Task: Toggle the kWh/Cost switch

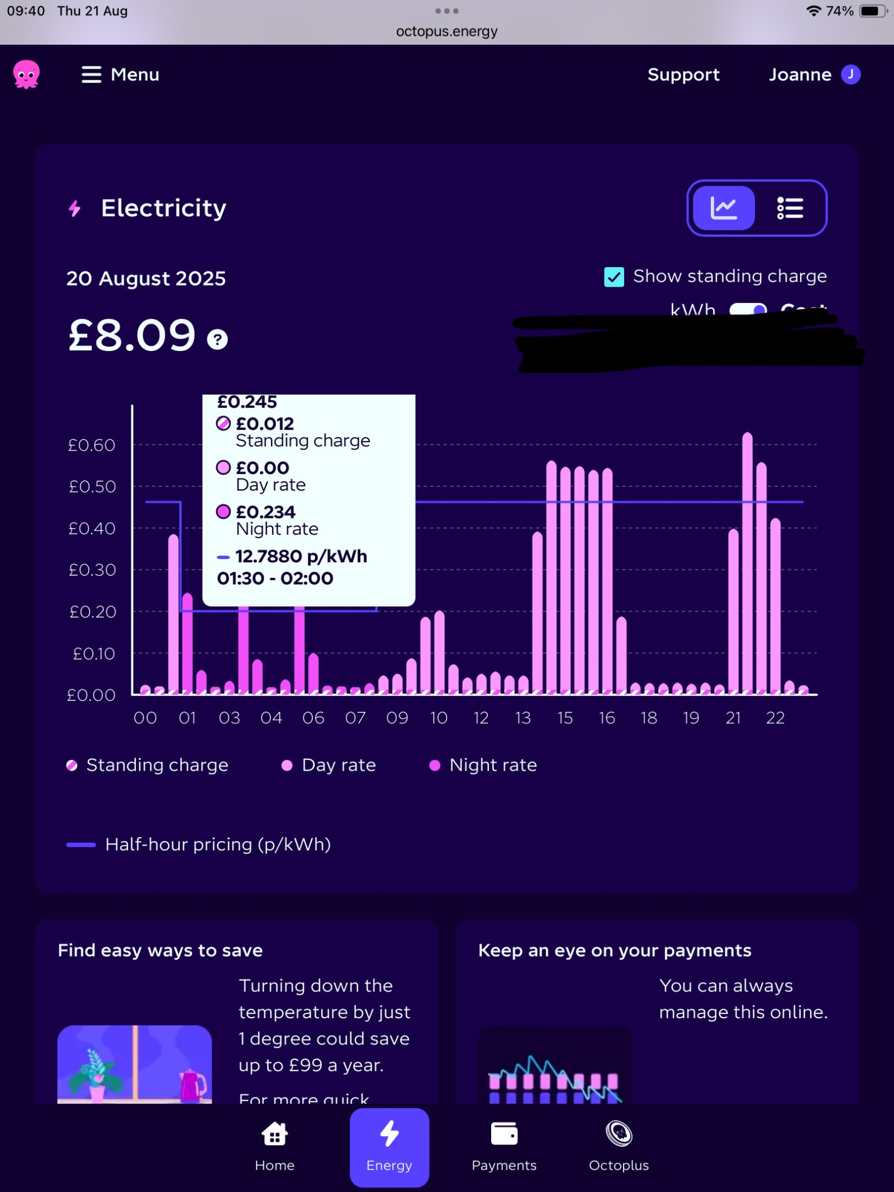Action: [748, 309]
